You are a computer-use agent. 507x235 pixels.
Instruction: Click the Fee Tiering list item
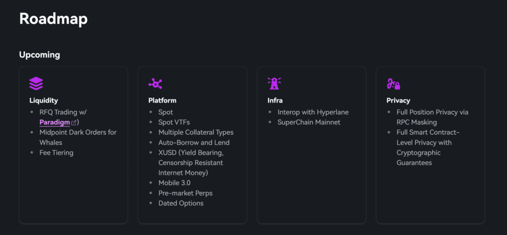pyautogui.click(x=56, y=153)
